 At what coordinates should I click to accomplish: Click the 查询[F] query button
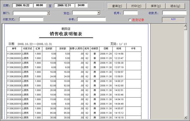click(x=117, y=6)
